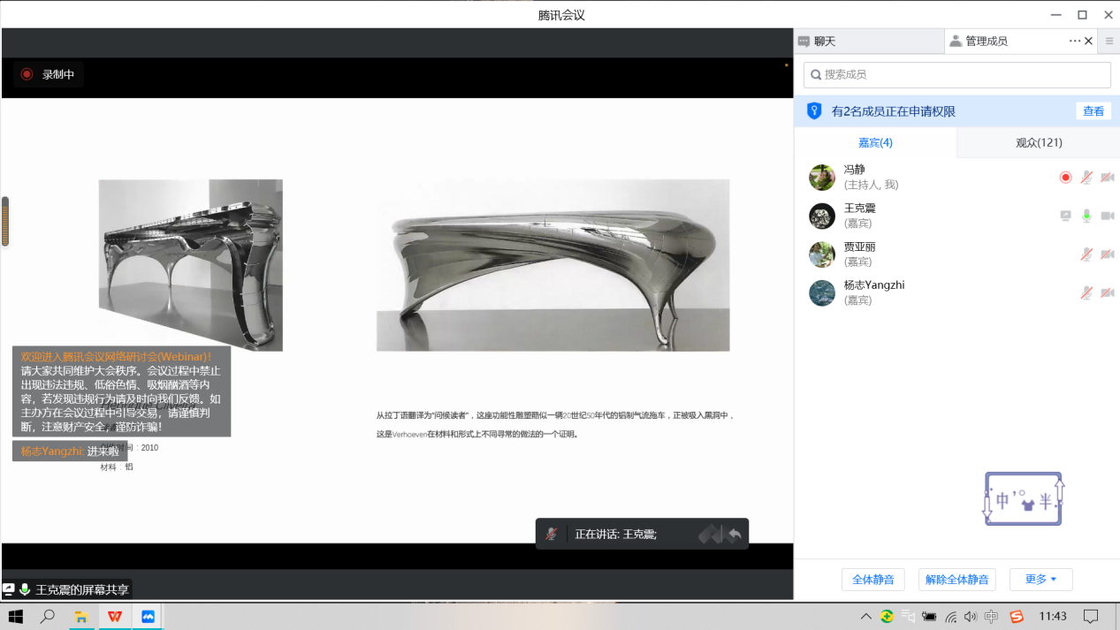
Task: Switch to the 聊天 tab
Action: 824,41
